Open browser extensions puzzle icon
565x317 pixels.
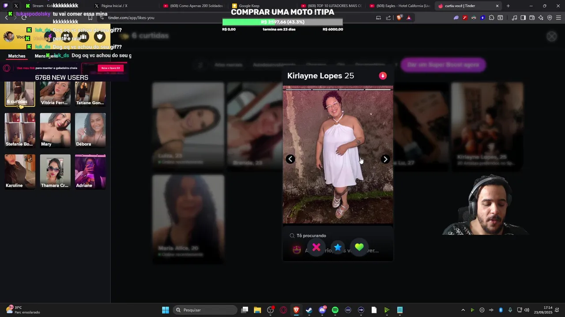pyautogui.click(x=491, y=18)
